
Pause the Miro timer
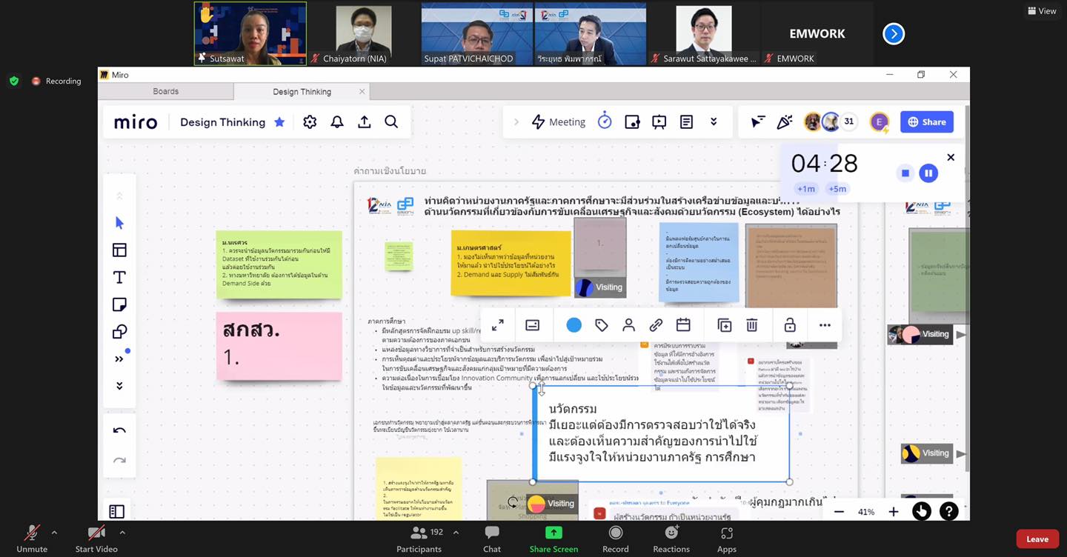point(928,173)
